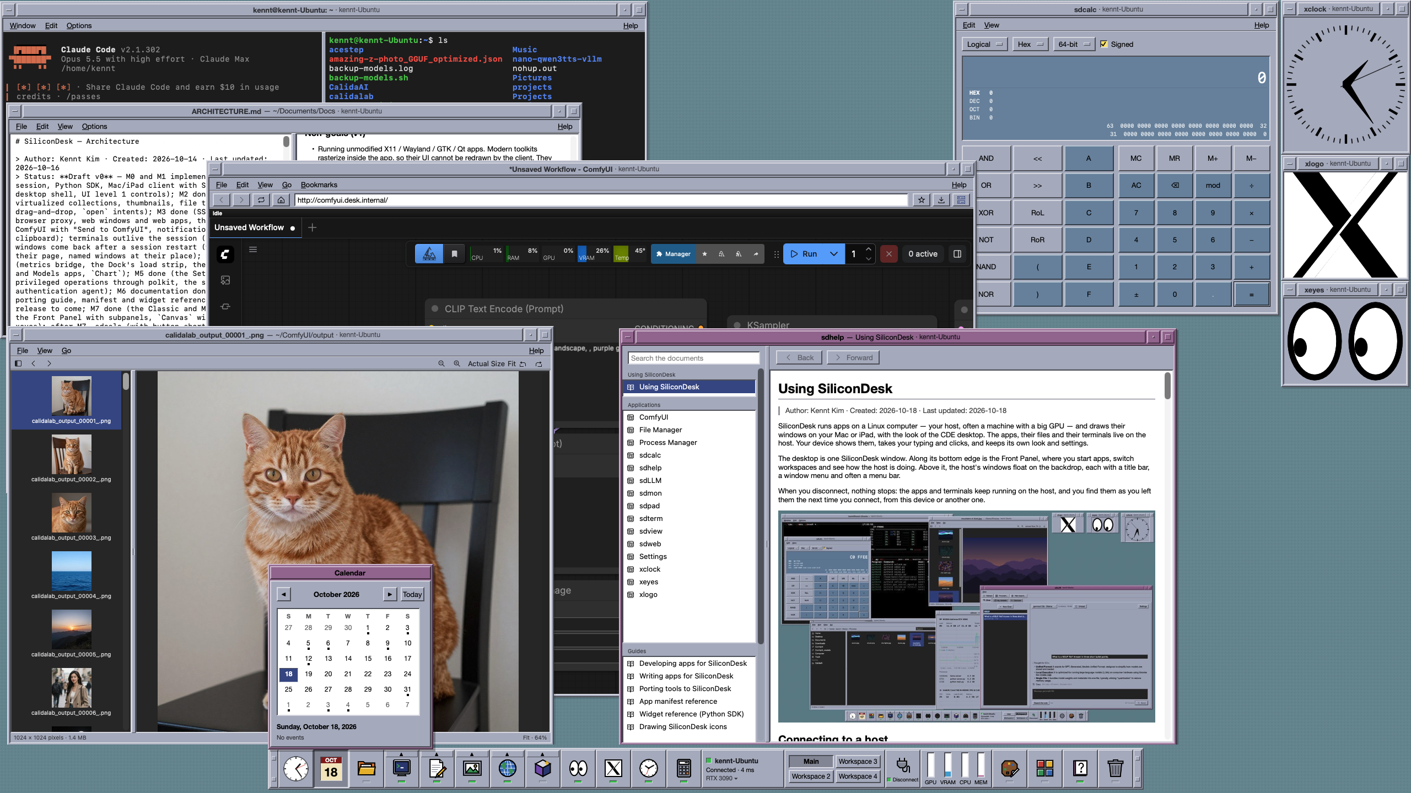Click the Today button in Calendar
Viewport: 1411px width, 793px height.
[x=412, y=594]
